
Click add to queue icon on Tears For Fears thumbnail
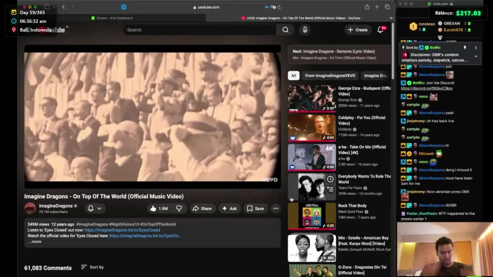[x=330, y=189]
